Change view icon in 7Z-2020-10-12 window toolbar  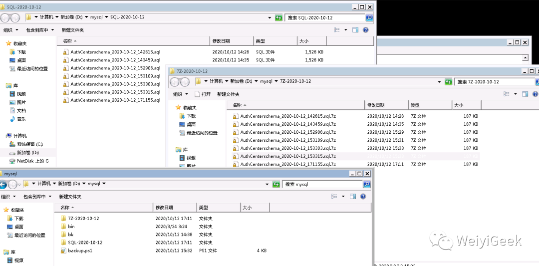[507, 94]
